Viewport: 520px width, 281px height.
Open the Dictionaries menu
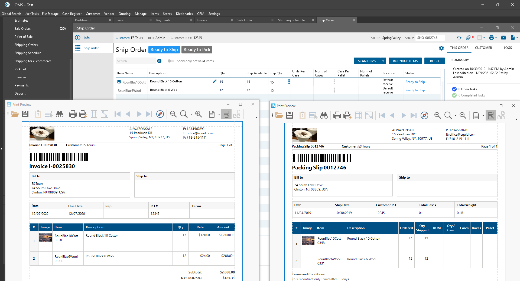click(184, 14)
